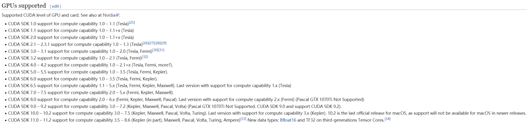Click the CUDA SDK 10.0 – 10.2 list entry

(267, 113)
